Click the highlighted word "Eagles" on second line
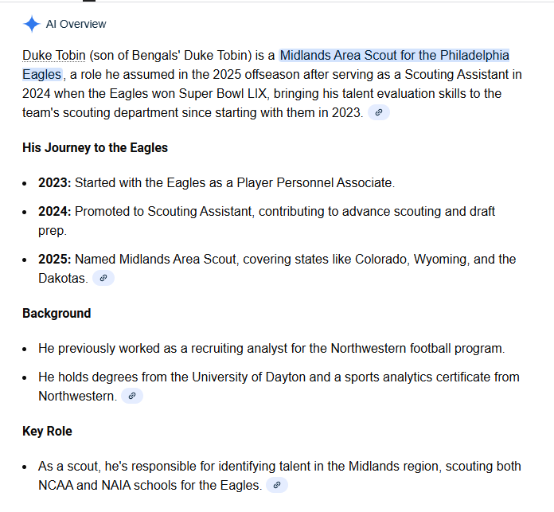The height and width of the screenshot is (512, 554). pyautogui.click(x=41, y=75)
